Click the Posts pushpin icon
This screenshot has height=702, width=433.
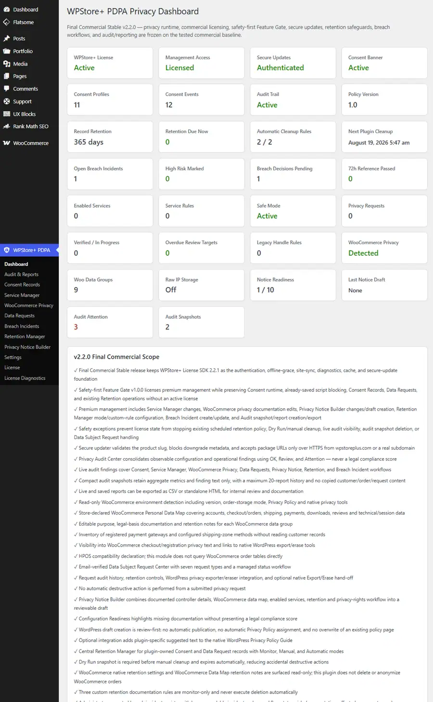[x=7, y=38]
